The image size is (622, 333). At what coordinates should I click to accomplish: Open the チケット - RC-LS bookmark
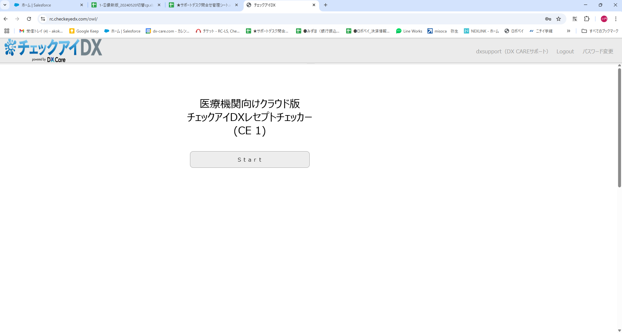[x=218, y=31]
